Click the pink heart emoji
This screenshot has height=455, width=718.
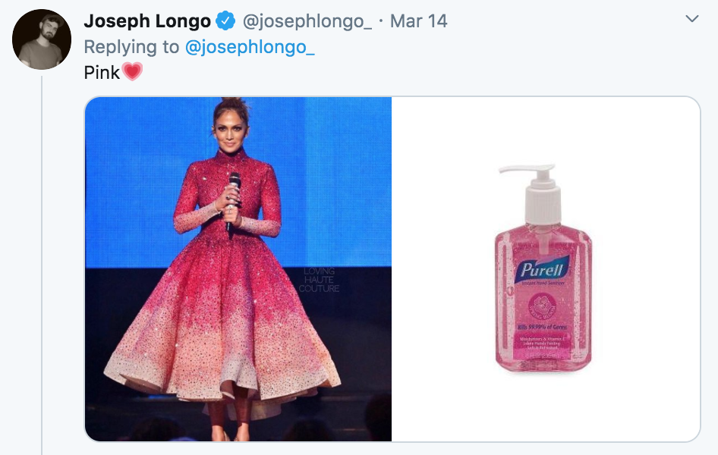point(133,73)
